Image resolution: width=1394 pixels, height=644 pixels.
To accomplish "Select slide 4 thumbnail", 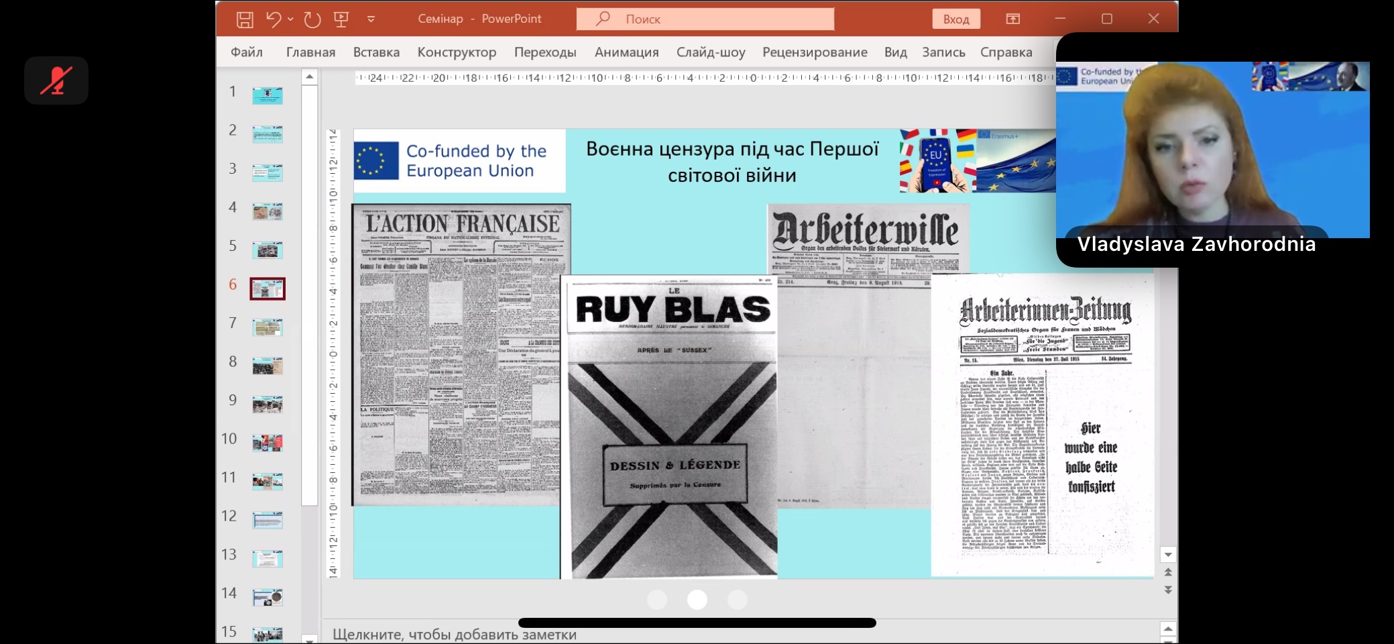I will click(268, 212).
